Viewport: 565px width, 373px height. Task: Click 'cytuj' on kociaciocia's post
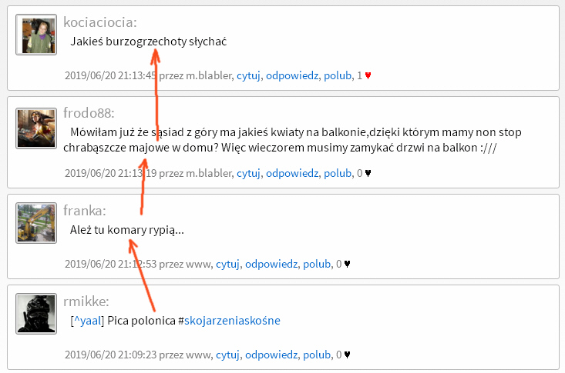pyautogui.click(x=248, y=75)
